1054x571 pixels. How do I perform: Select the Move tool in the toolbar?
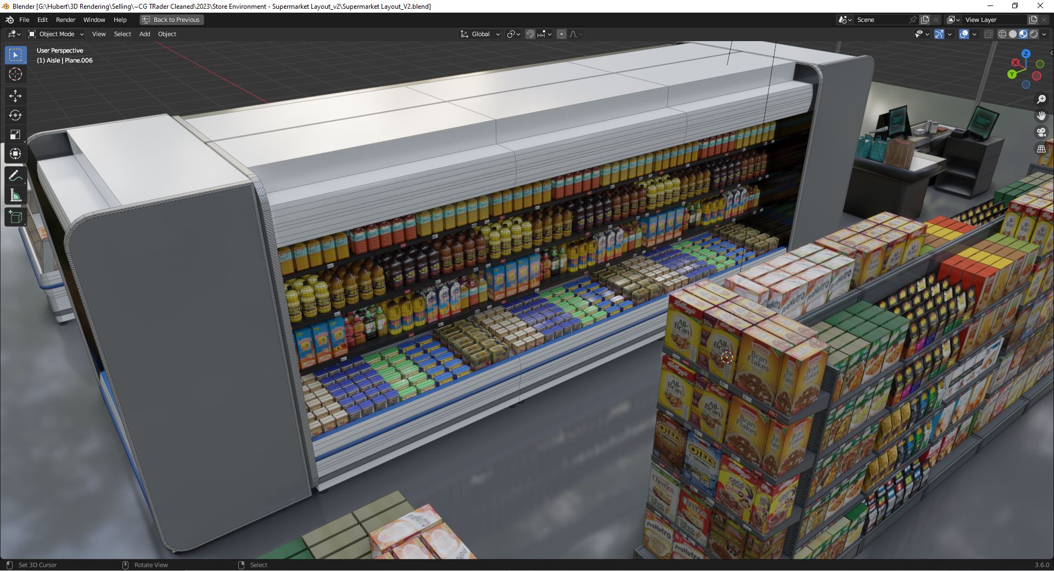pyautogui.click(x=16, y=96)
